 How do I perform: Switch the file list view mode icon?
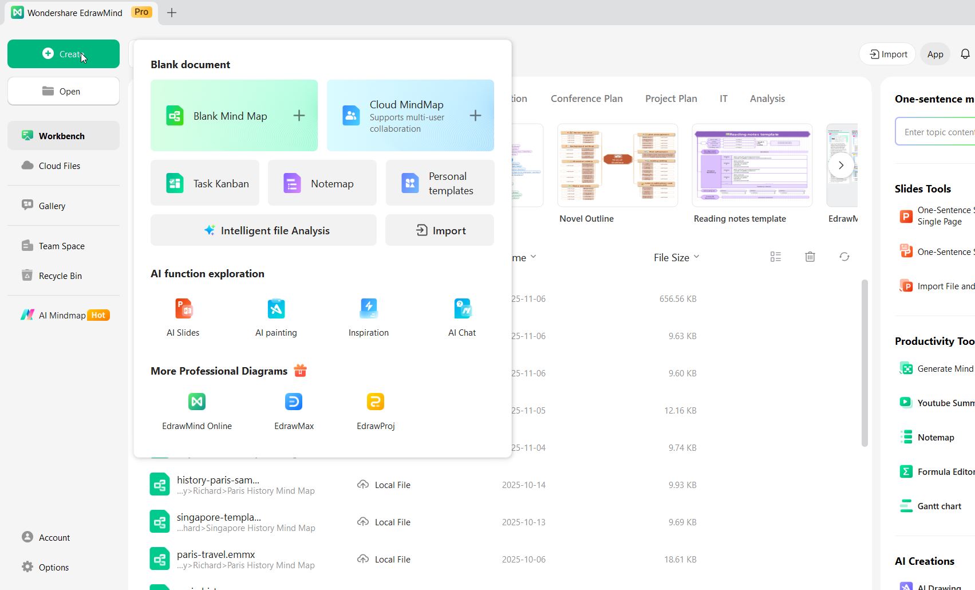pyautogui.click(x=776, y=257)
